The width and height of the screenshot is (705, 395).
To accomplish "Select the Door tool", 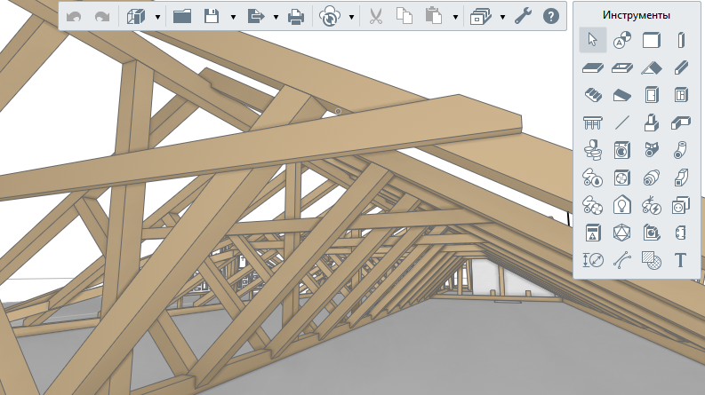I will point(652,95).
